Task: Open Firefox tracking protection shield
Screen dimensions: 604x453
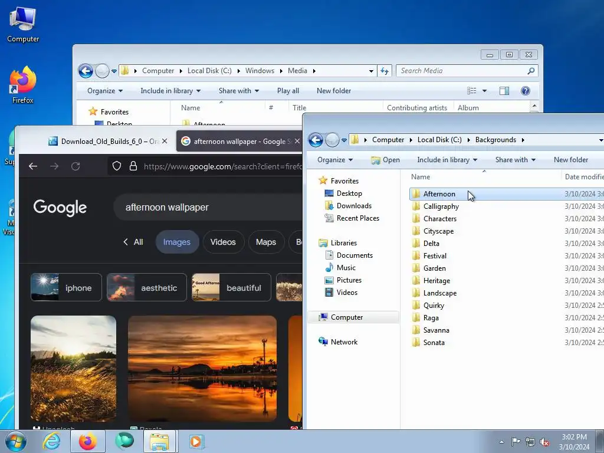Action: [x=117, y=166]
